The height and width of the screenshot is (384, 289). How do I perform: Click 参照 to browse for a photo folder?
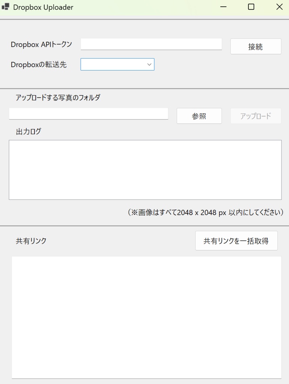point(199,116)
